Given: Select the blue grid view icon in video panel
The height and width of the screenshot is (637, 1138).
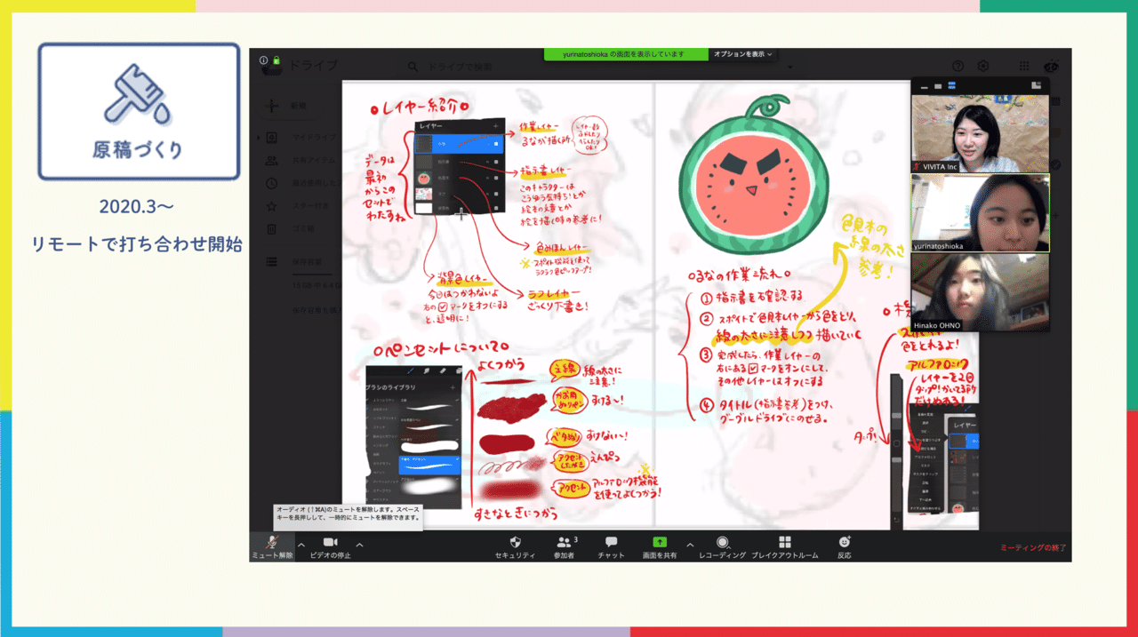Looking at the screenshot, I should click(x=952, y=86).
